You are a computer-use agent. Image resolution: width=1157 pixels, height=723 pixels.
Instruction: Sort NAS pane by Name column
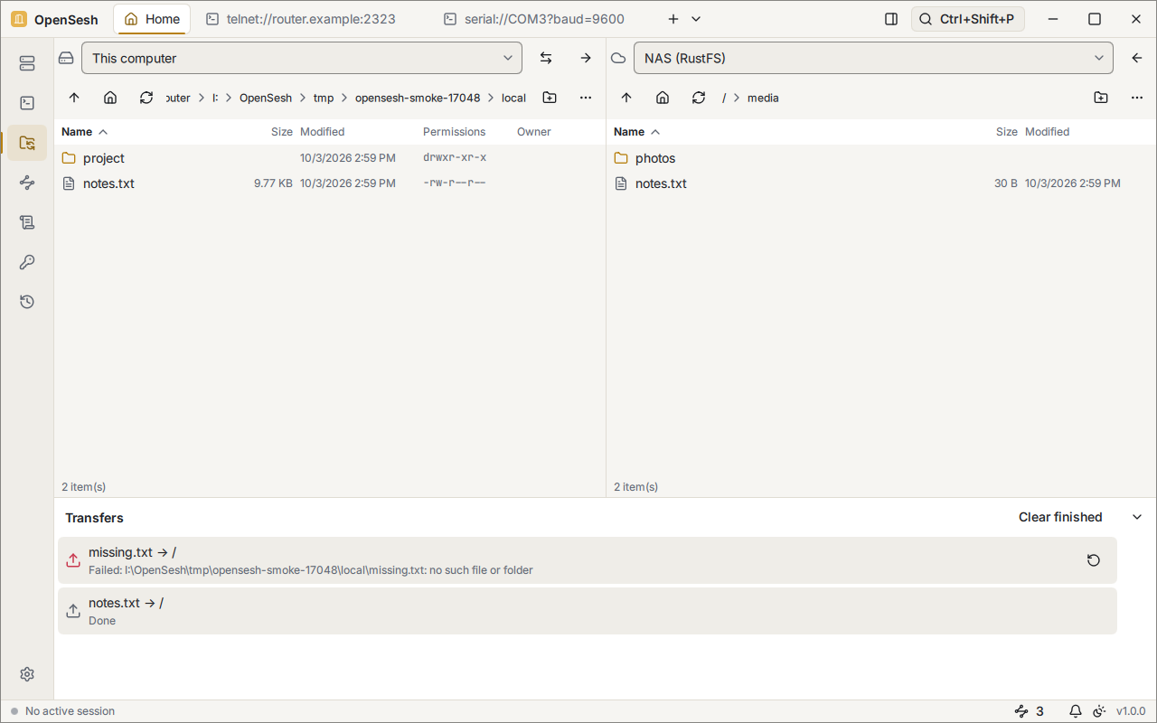point(636,132)
